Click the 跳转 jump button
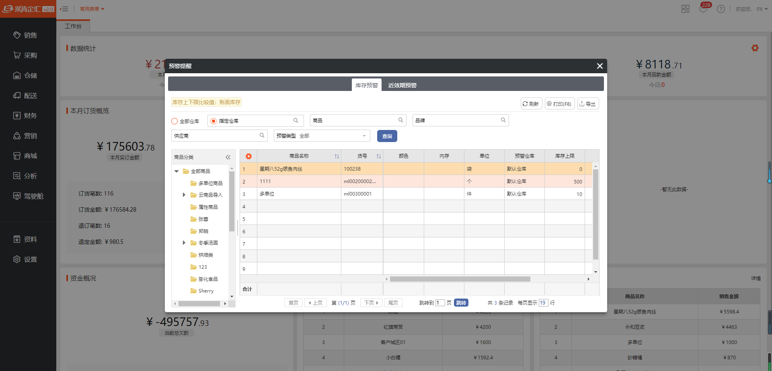Screen dimensions: 772x371 [x=461, y=303]
